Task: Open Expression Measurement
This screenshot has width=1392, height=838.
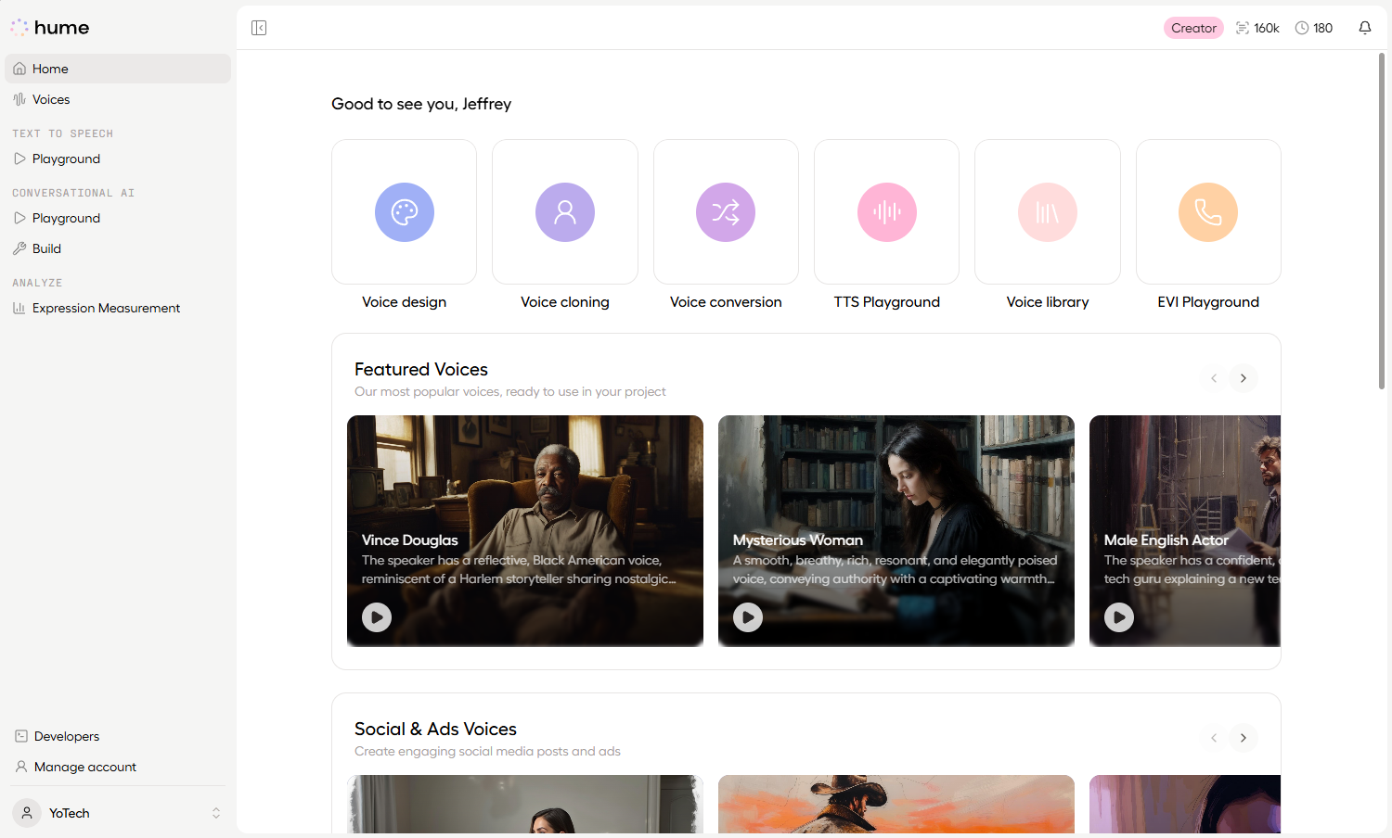Action: [118, 308]
